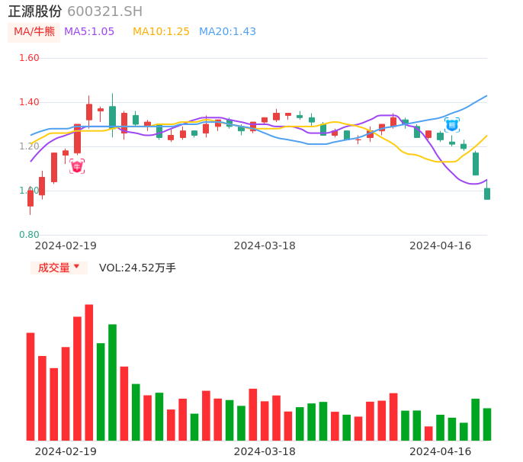This screenshot has width=523, height=462.
Task: Click the 2024-02-19 date on price chart
Action: tap(66, 245)
